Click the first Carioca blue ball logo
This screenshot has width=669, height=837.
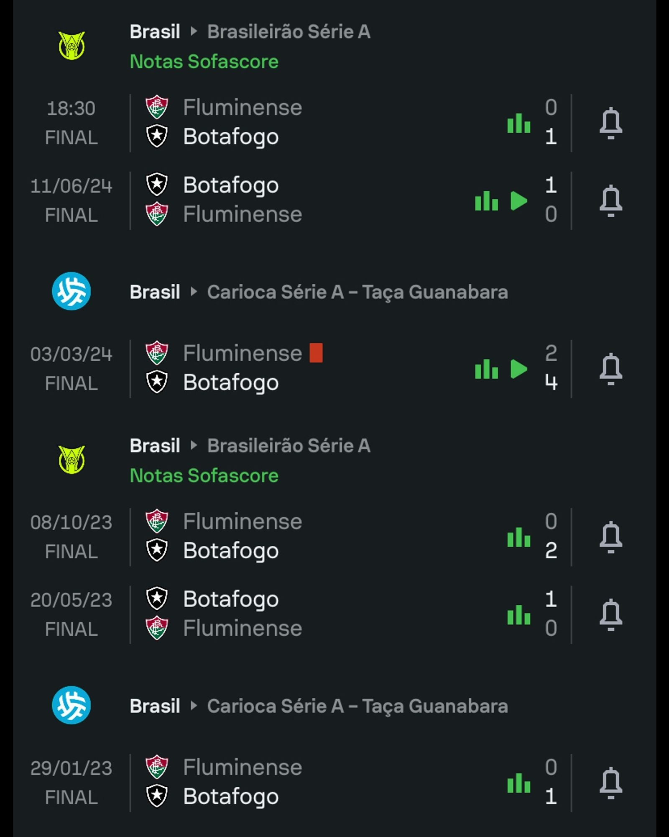coord(71,291)
